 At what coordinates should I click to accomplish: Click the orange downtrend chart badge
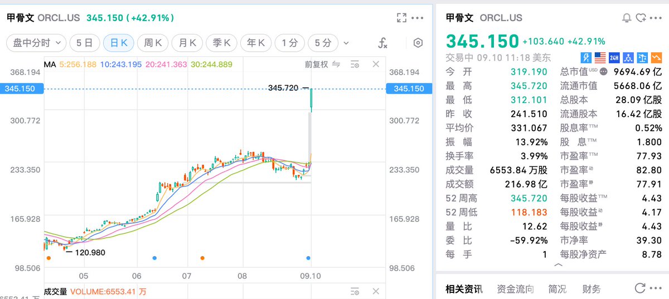pos(656,57)
